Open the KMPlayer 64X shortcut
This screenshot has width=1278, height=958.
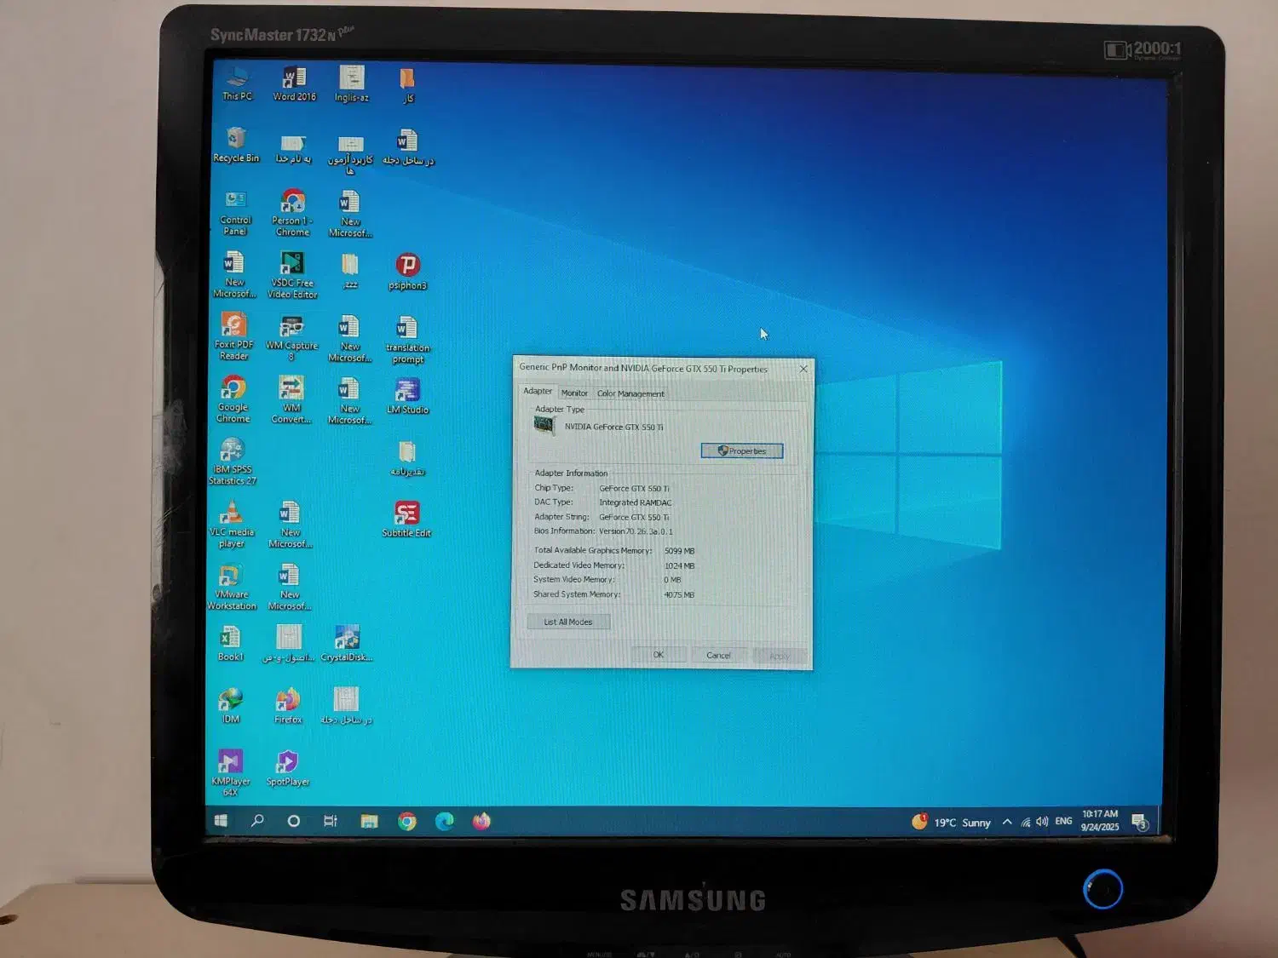[x=230, y=773]
